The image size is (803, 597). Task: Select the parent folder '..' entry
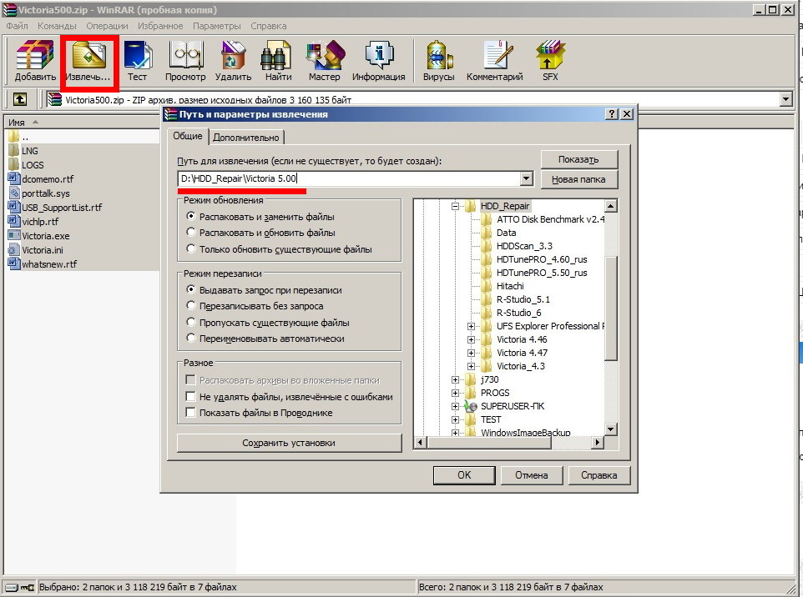18,137
